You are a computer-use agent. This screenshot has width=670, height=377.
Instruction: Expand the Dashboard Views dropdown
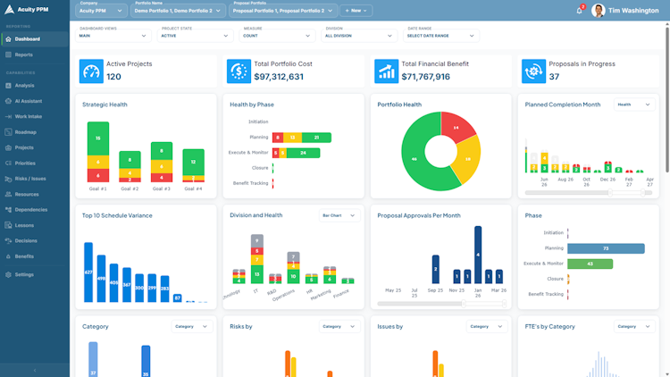click(113, 36)
